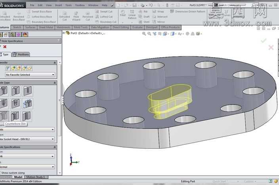Open the Insert menu
279x185 pixels.
click(x=58, y=5)
